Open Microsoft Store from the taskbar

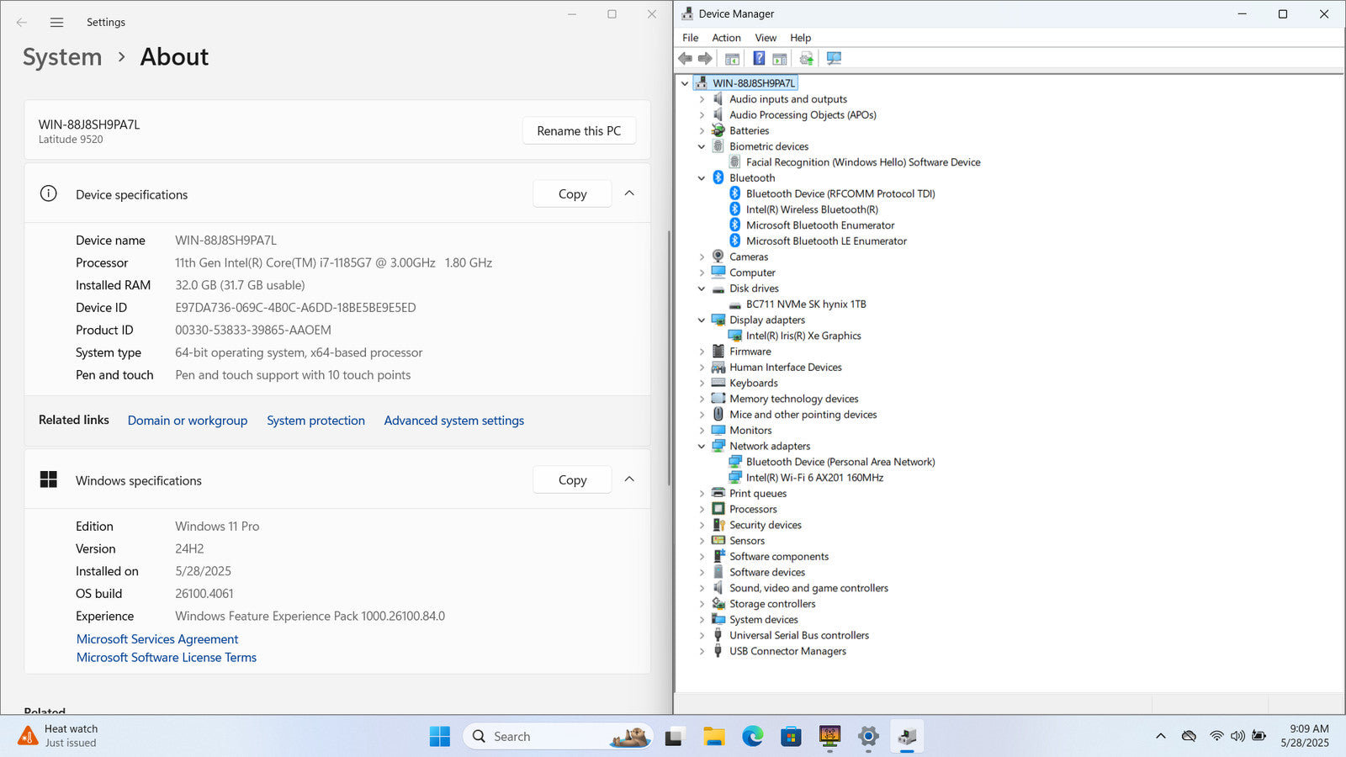pos(791,737)
